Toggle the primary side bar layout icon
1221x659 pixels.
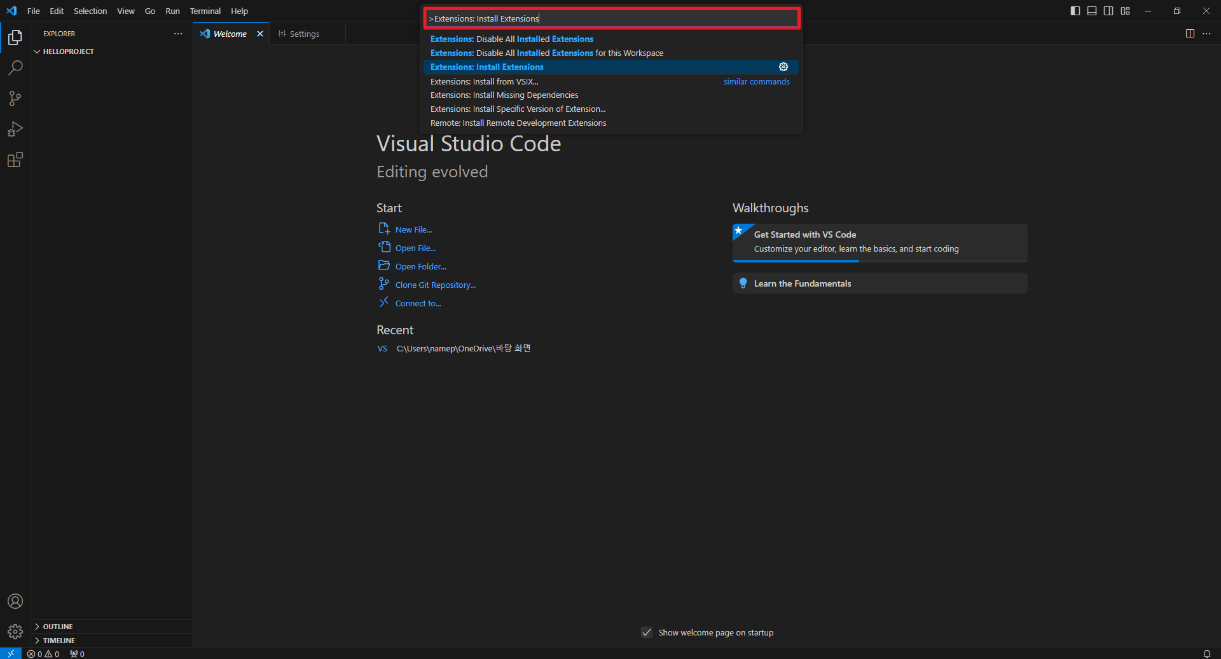click(1075, 11)
